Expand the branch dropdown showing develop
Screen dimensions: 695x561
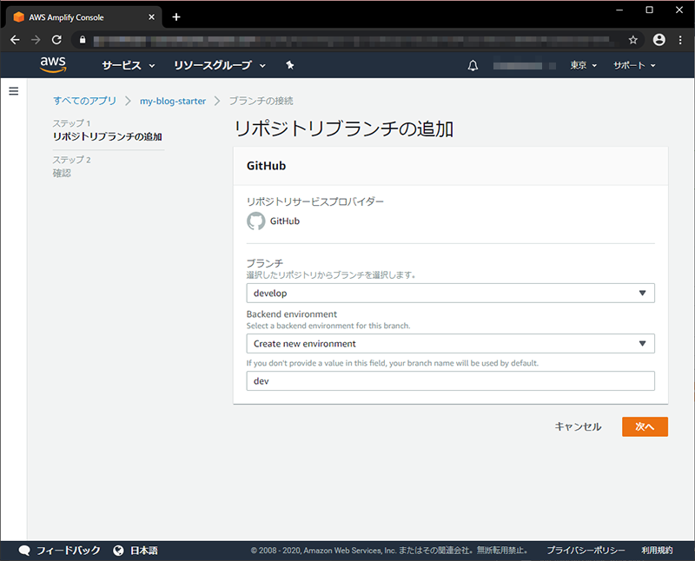pyautogui.click(x=450, y=293)
